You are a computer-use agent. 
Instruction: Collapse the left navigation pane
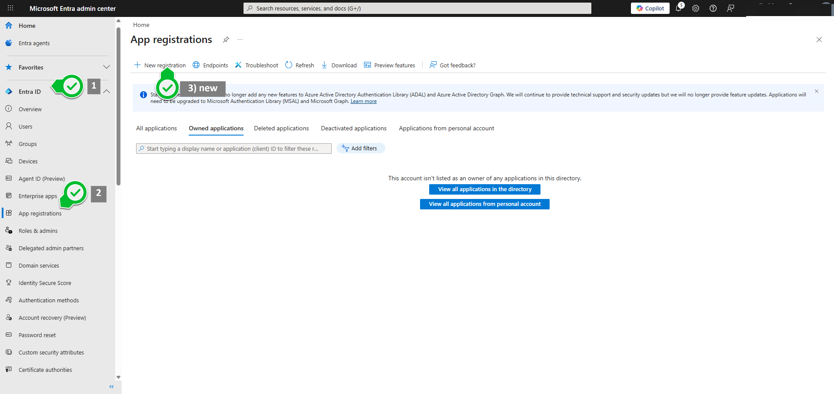[x=111, y=386]
